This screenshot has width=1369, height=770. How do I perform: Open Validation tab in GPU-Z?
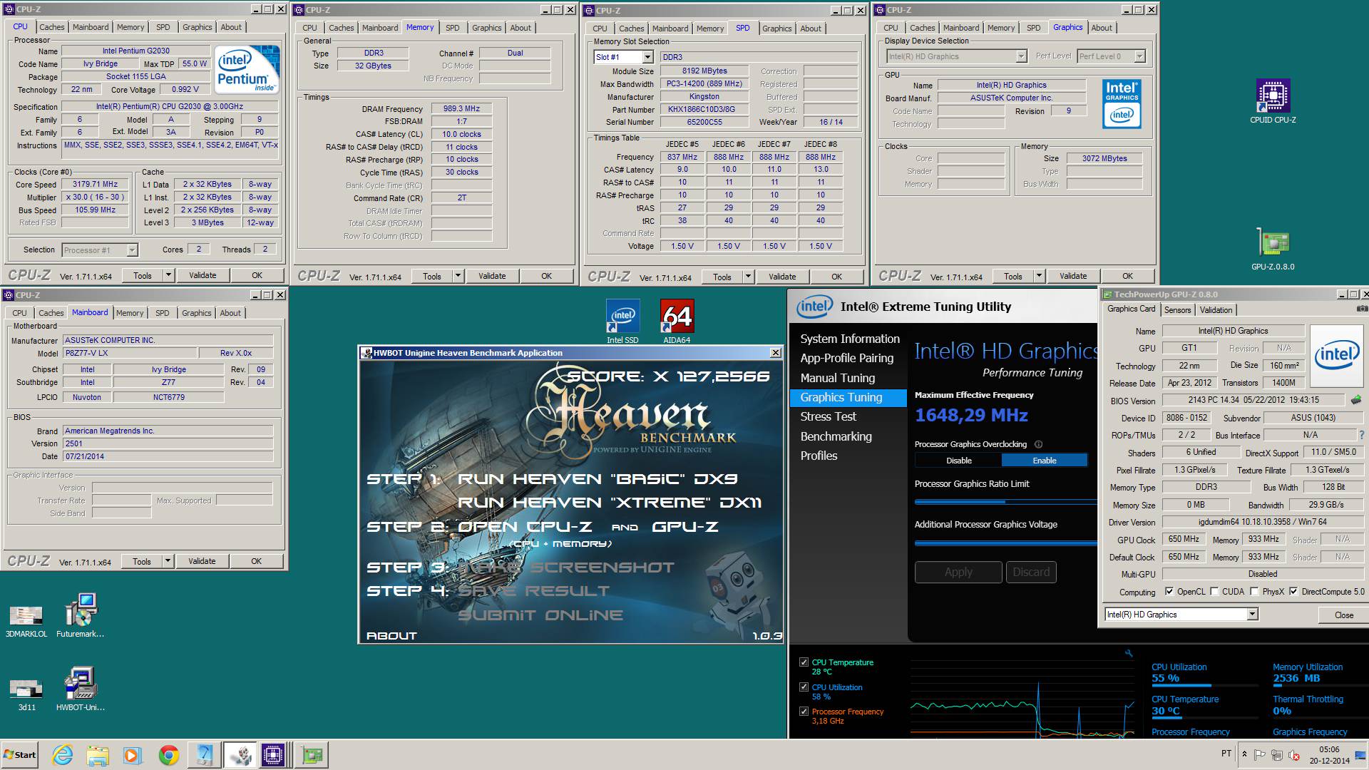pyautogui.click(x=1216, y=310)
